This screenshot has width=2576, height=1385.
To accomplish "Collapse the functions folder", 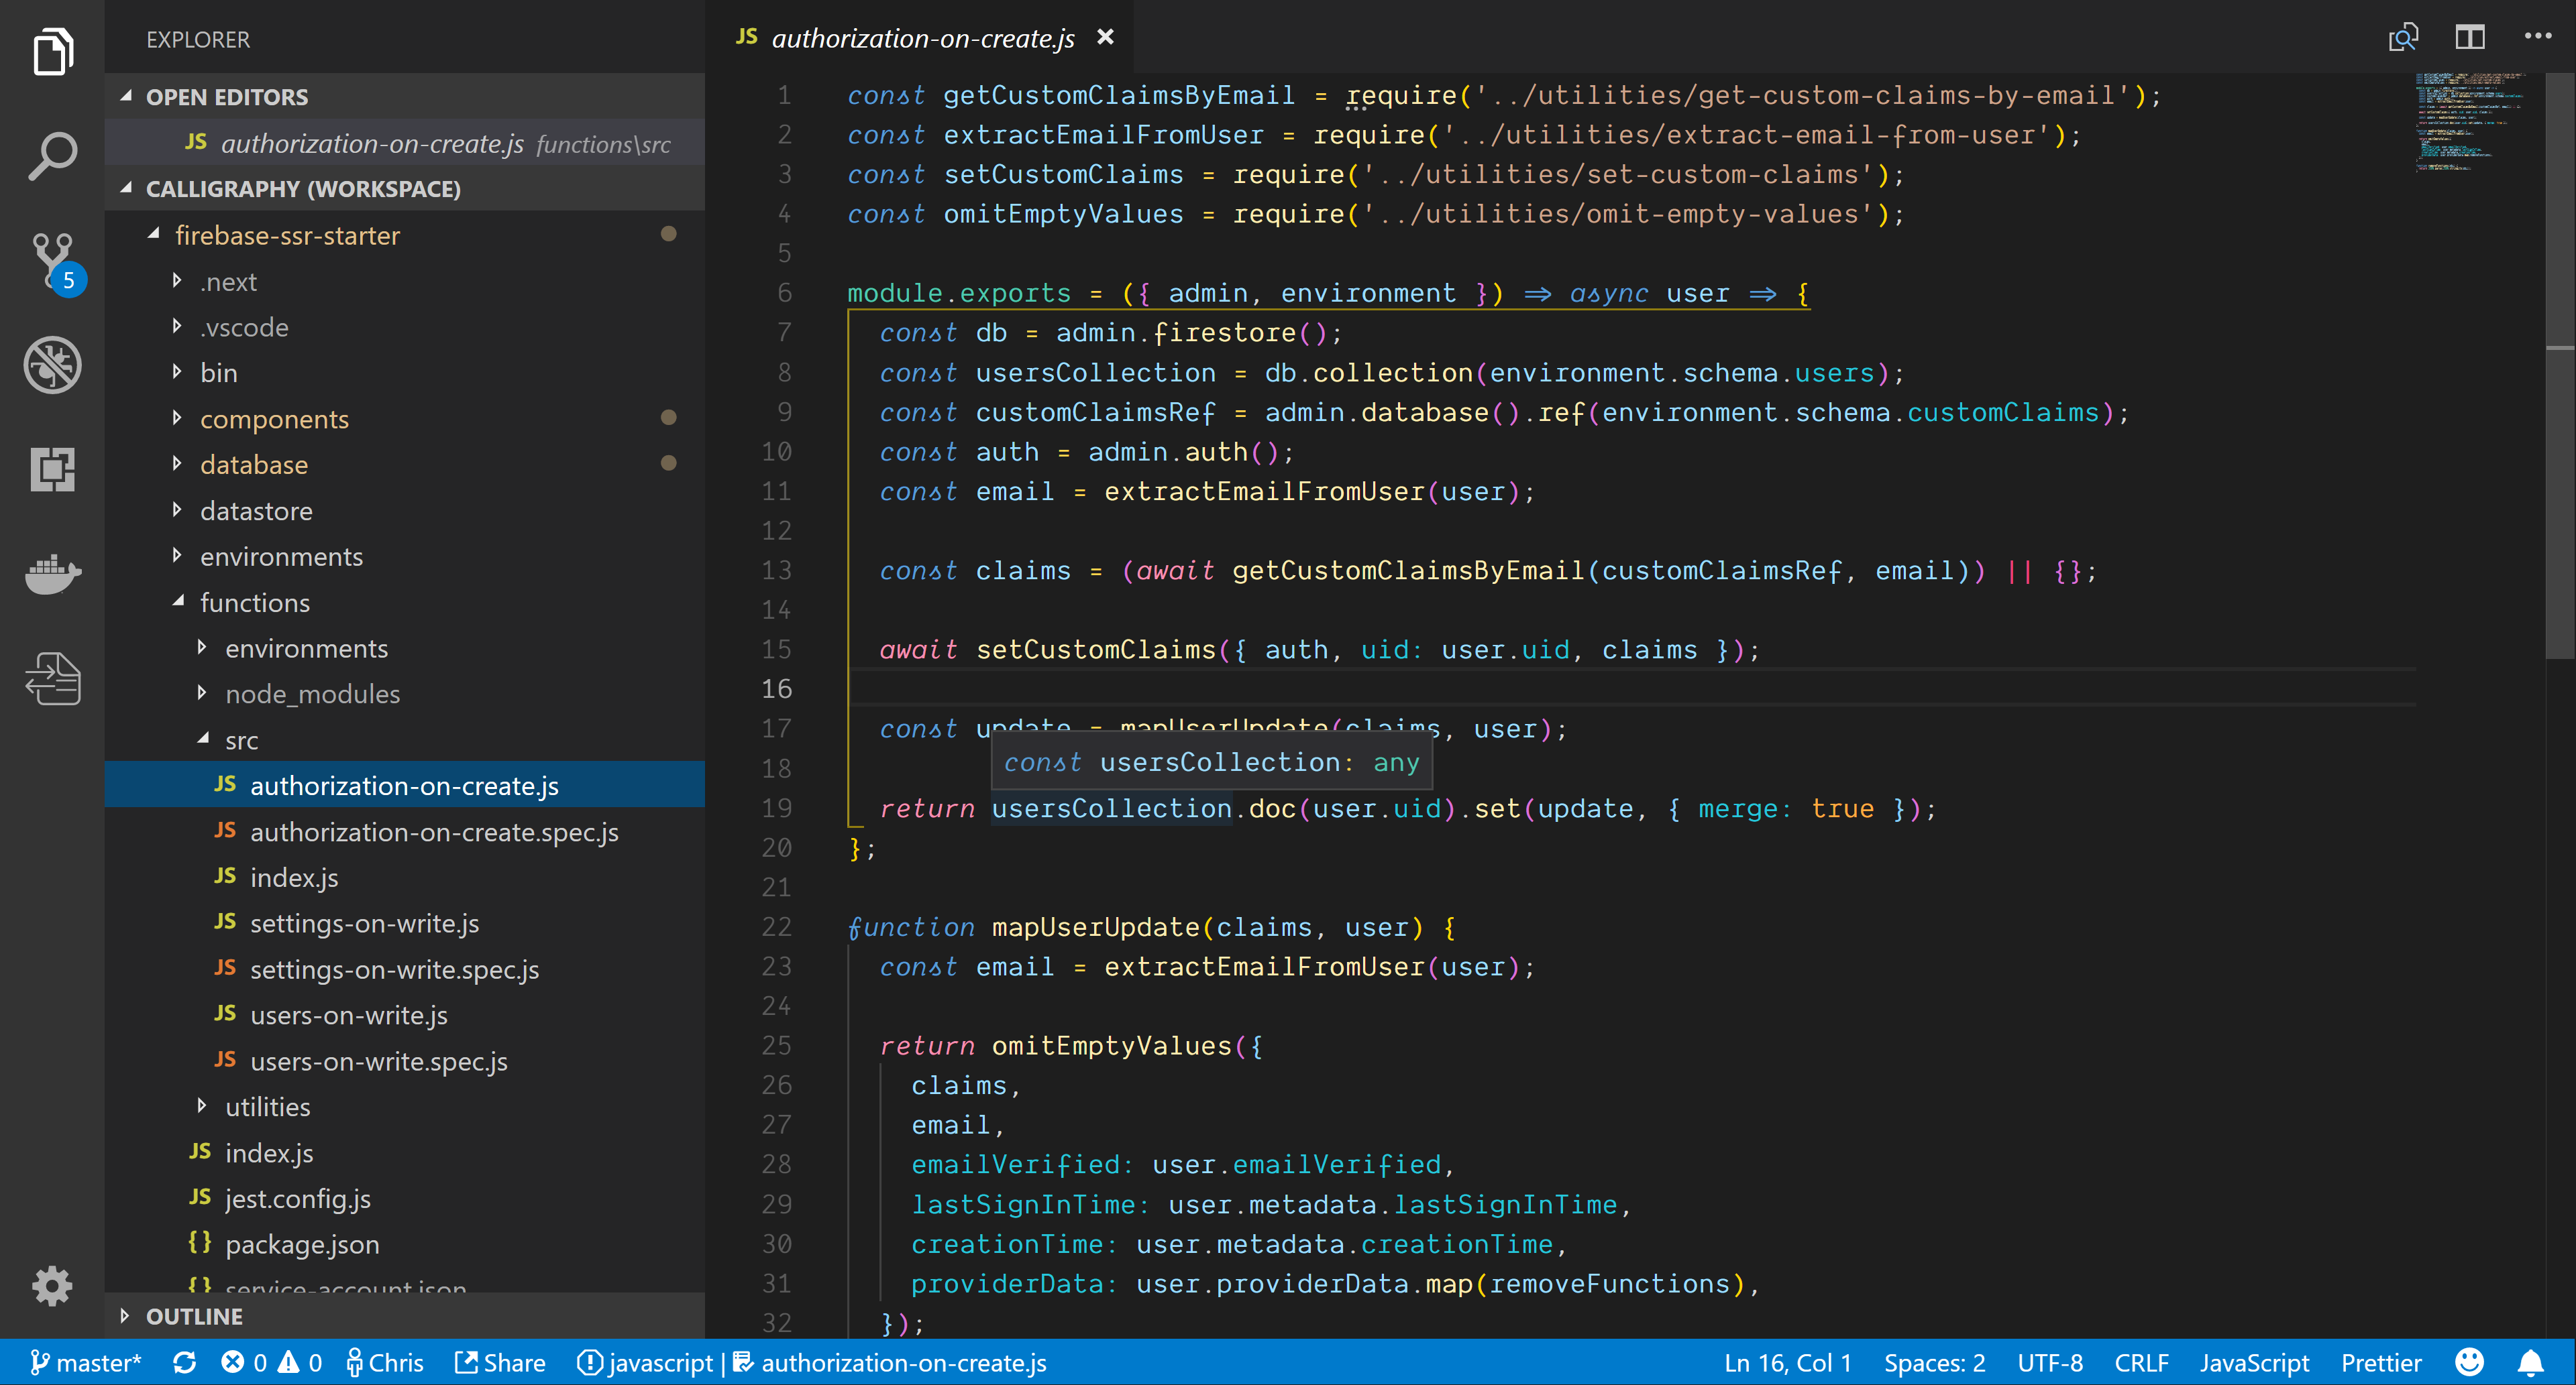I will (404, 603).
